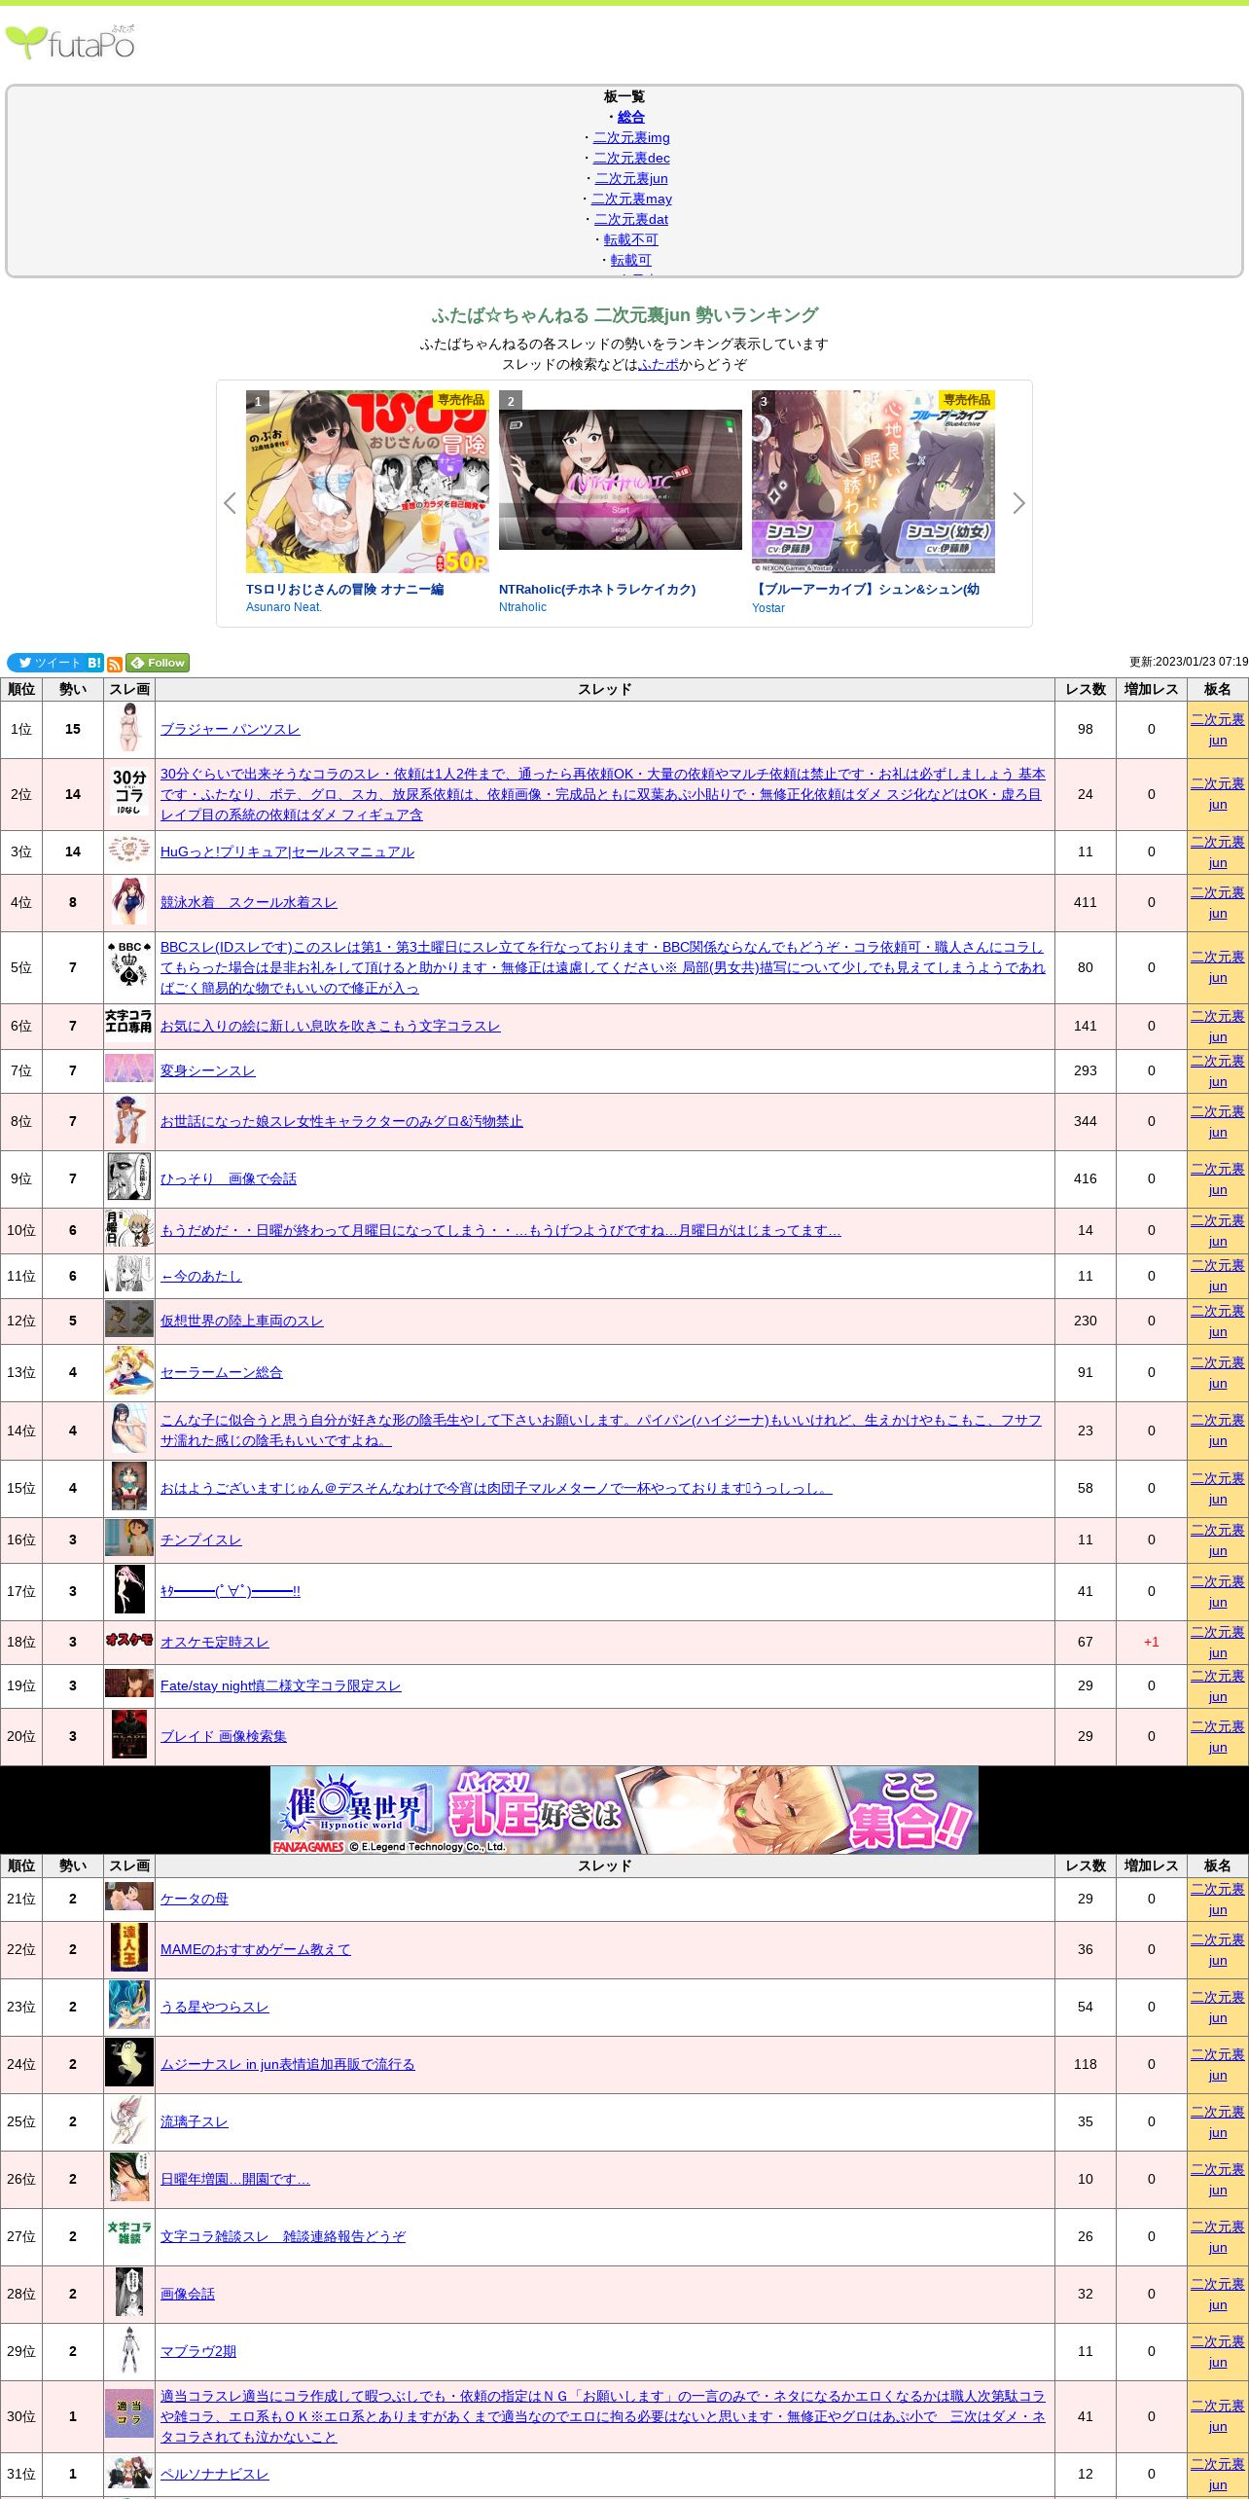This screenshot has height=2499, width=1249.
Task: Click the green Feedly Follow button
Action: click(x=158, y=663)
